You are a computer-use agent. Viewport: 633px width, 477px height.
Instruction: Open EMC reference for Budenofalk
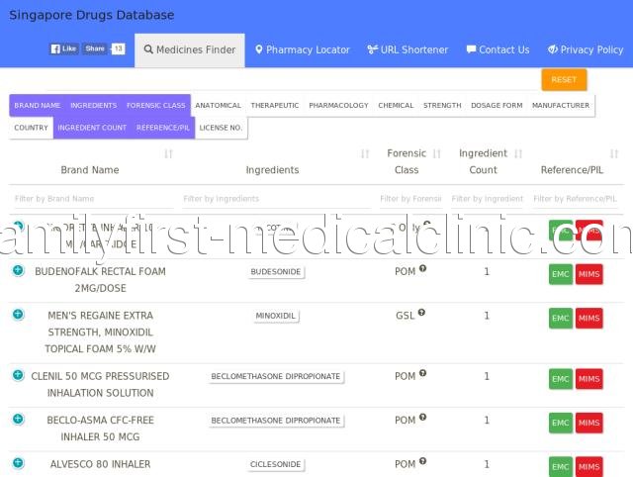[x=561, y=274]
